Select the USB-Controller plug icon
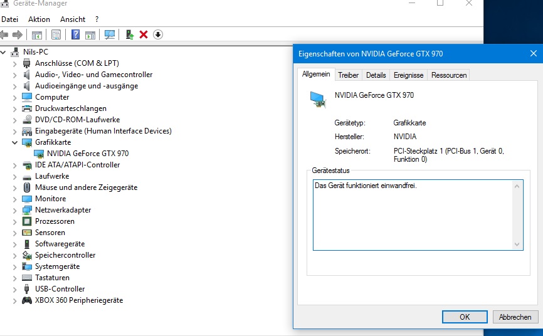Image resolution: width=543 pixels, height=336 pixels. tap(27, 289)
